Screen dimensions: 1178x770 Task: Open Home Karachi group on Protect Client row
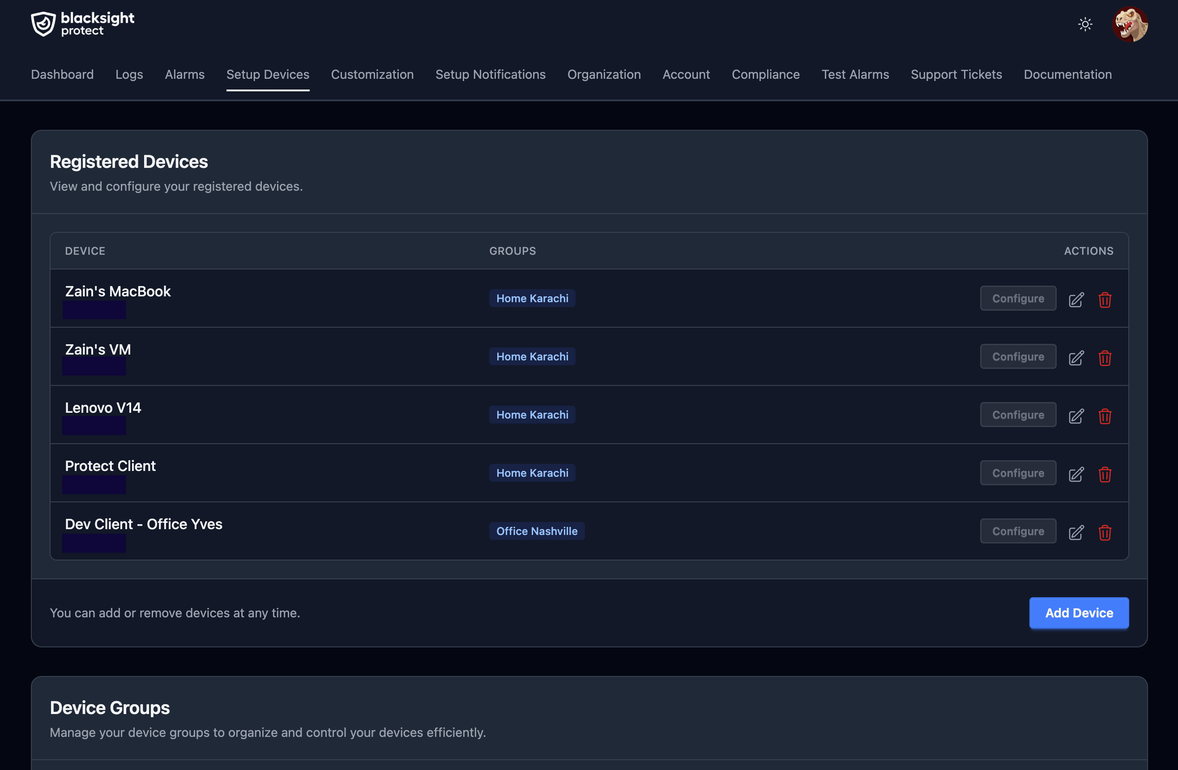point(532,473)
